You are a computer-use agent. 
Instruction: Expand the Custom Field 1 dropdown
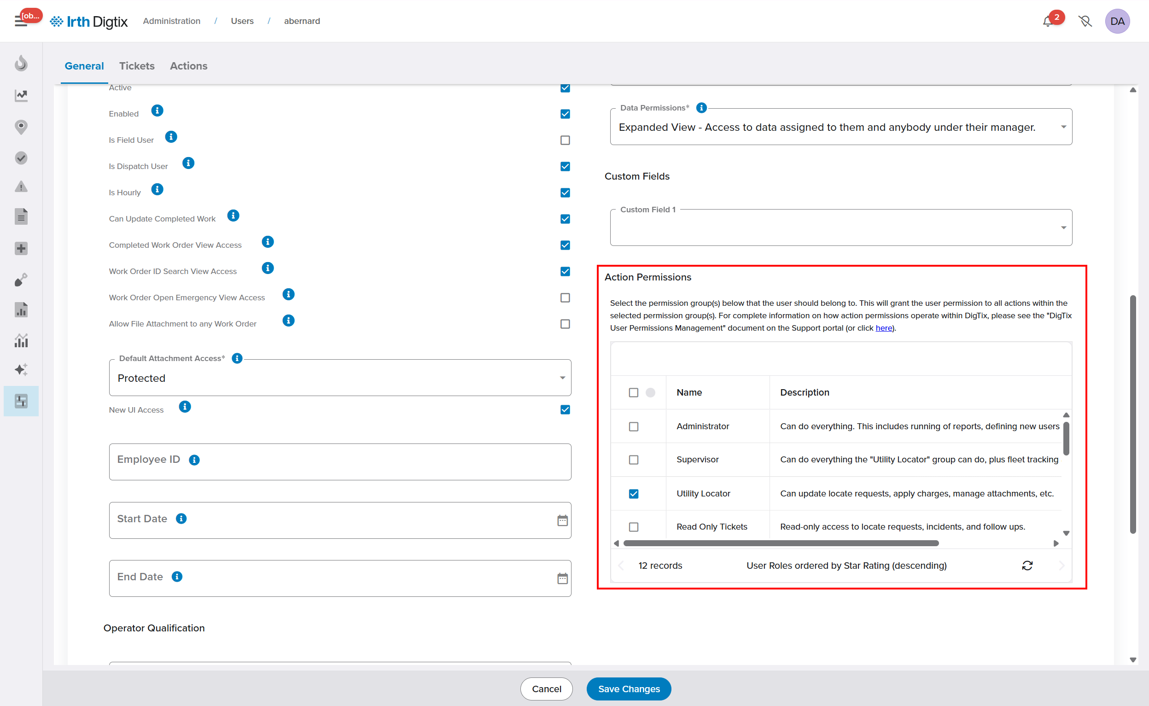click(x=1063, y=228)
